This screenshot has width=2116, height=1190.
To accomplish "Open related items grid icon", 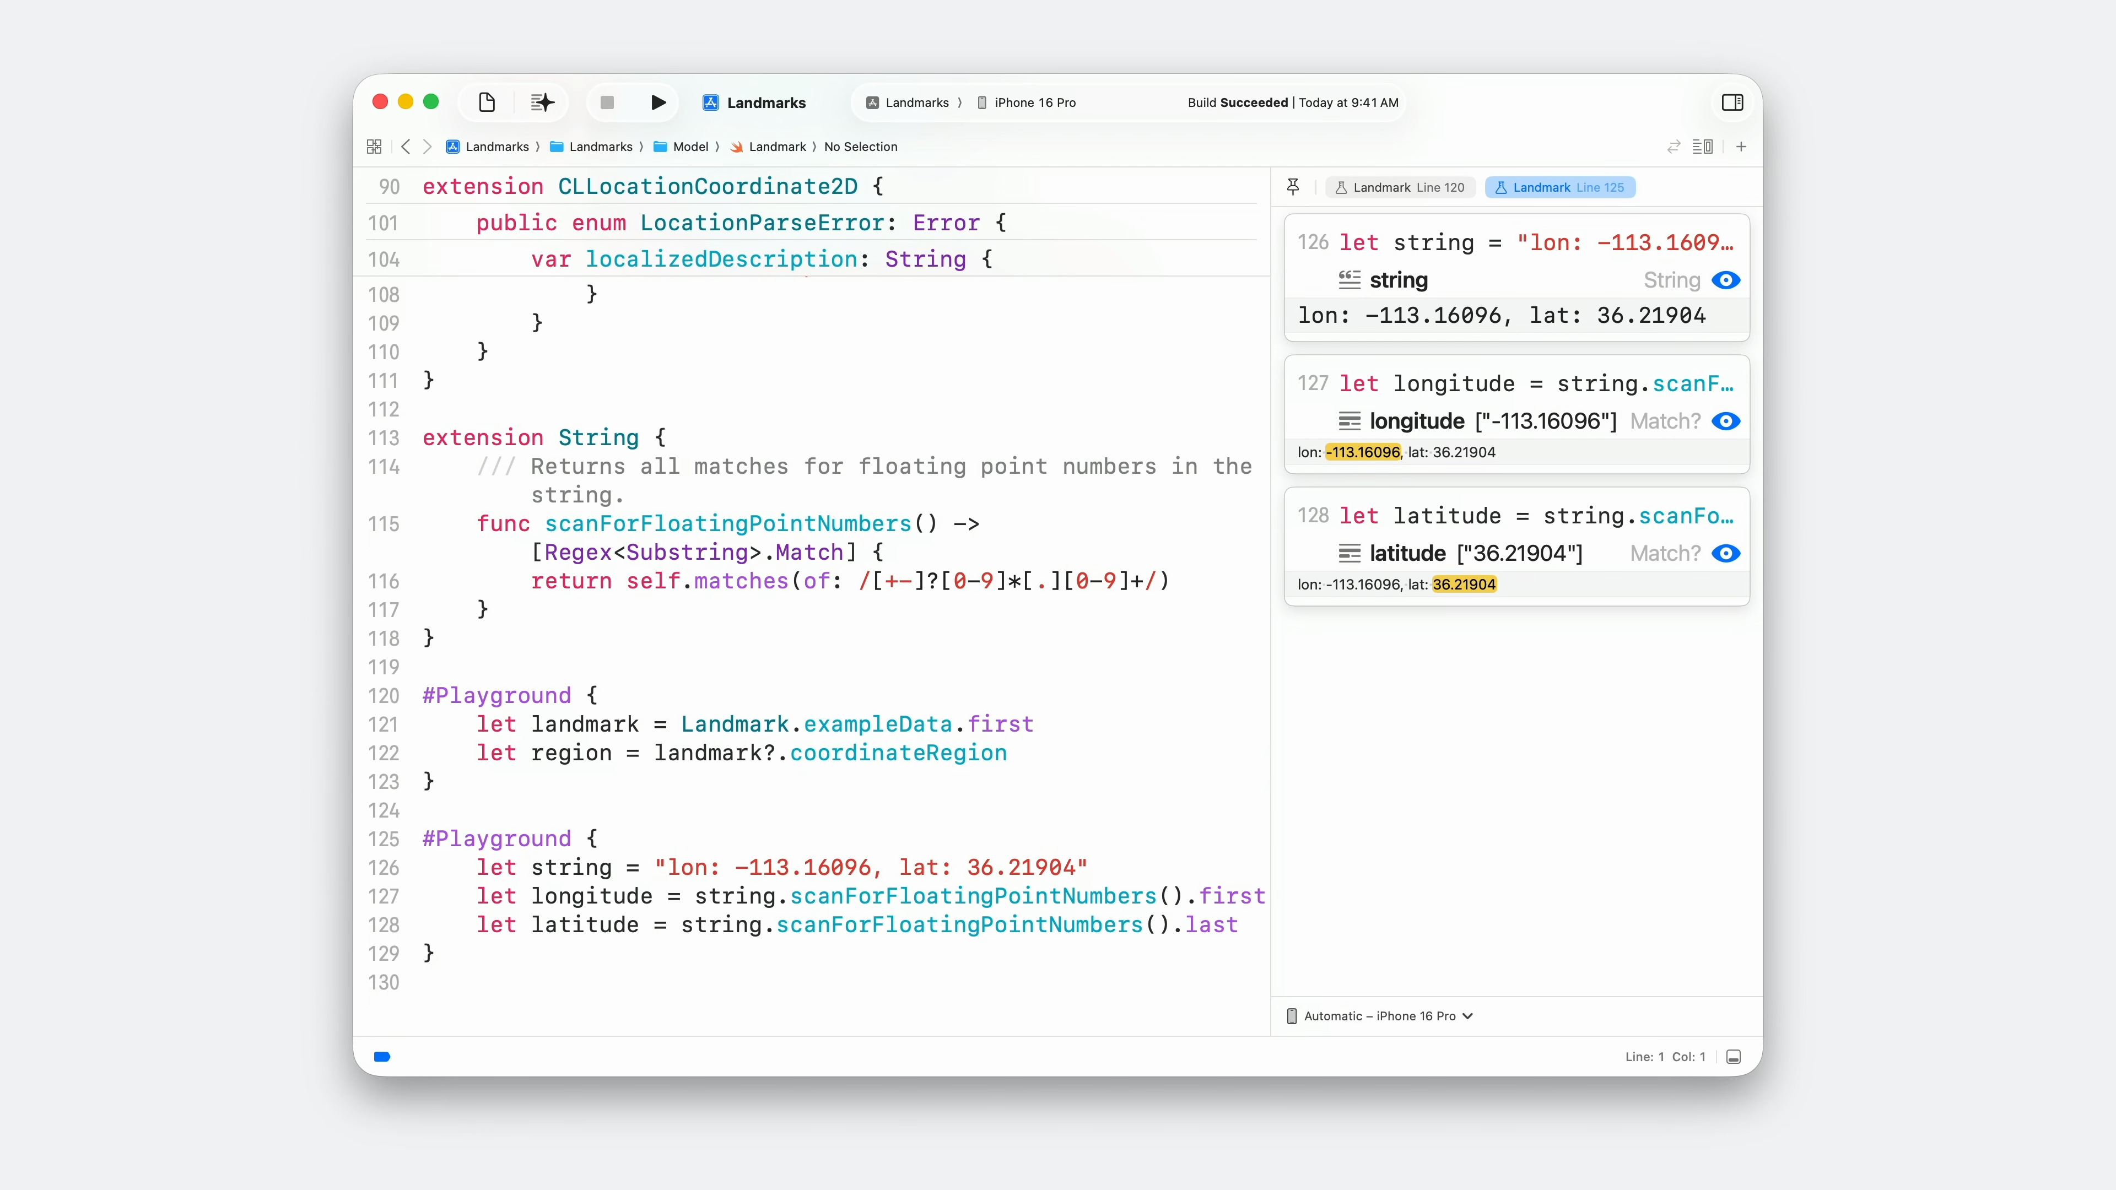I will (x=374, y=146).
